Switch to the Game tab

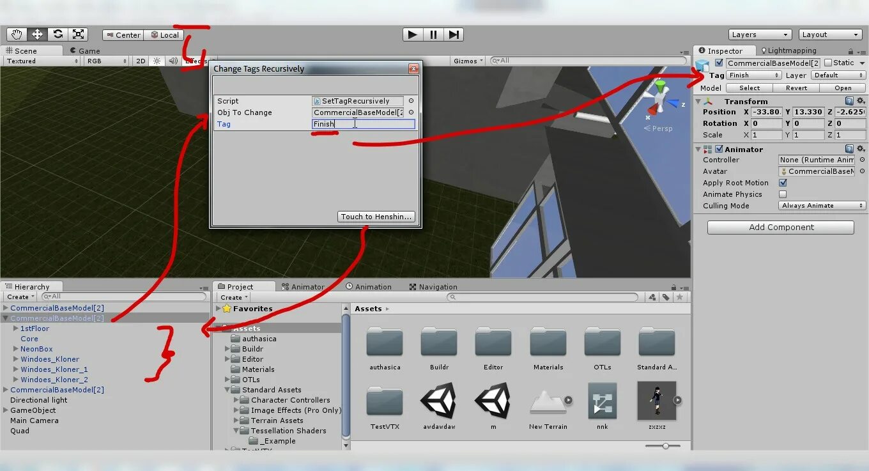pyautogui.click(x=84, y=50)
